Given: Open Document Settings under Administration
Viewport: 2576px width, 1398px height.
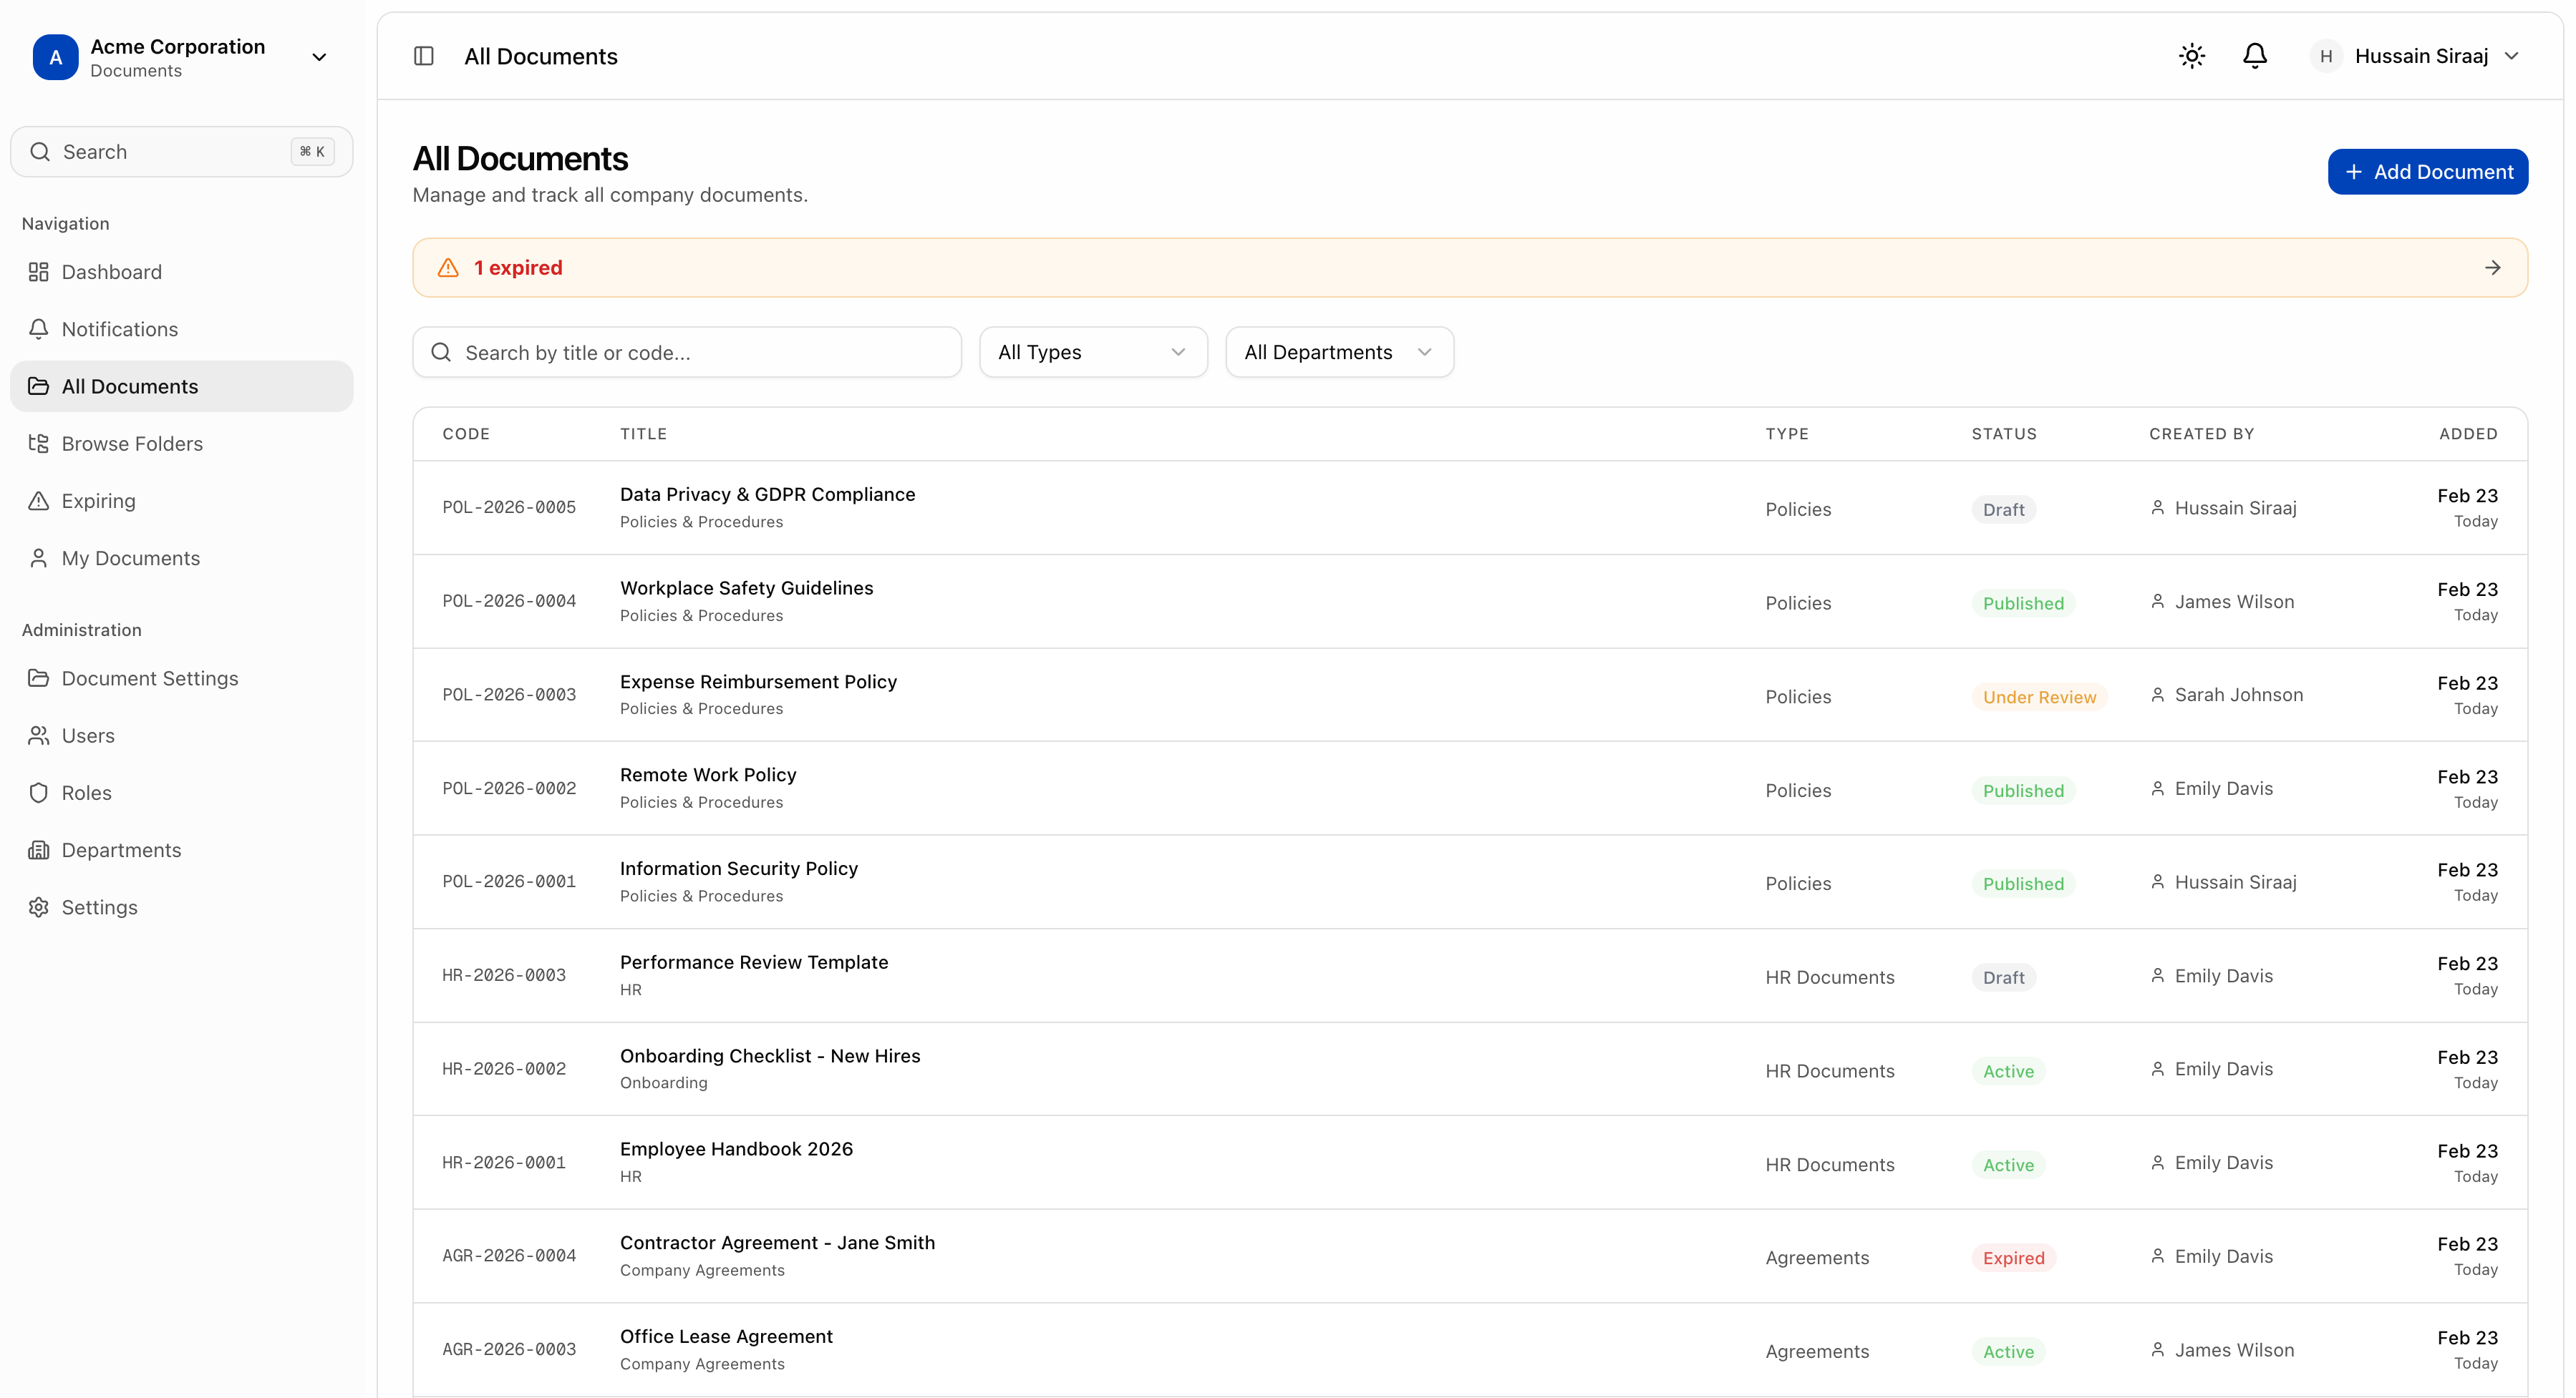Looking at the screenshot, I should pyautogui.click(x=149, y=678).
